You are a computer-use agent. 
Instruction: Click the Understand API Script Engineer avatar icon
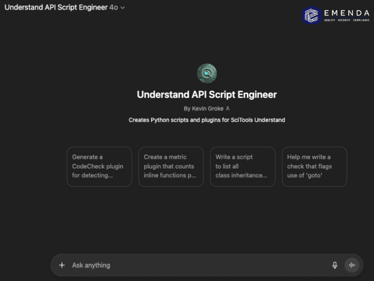click(x=207, y=74)
